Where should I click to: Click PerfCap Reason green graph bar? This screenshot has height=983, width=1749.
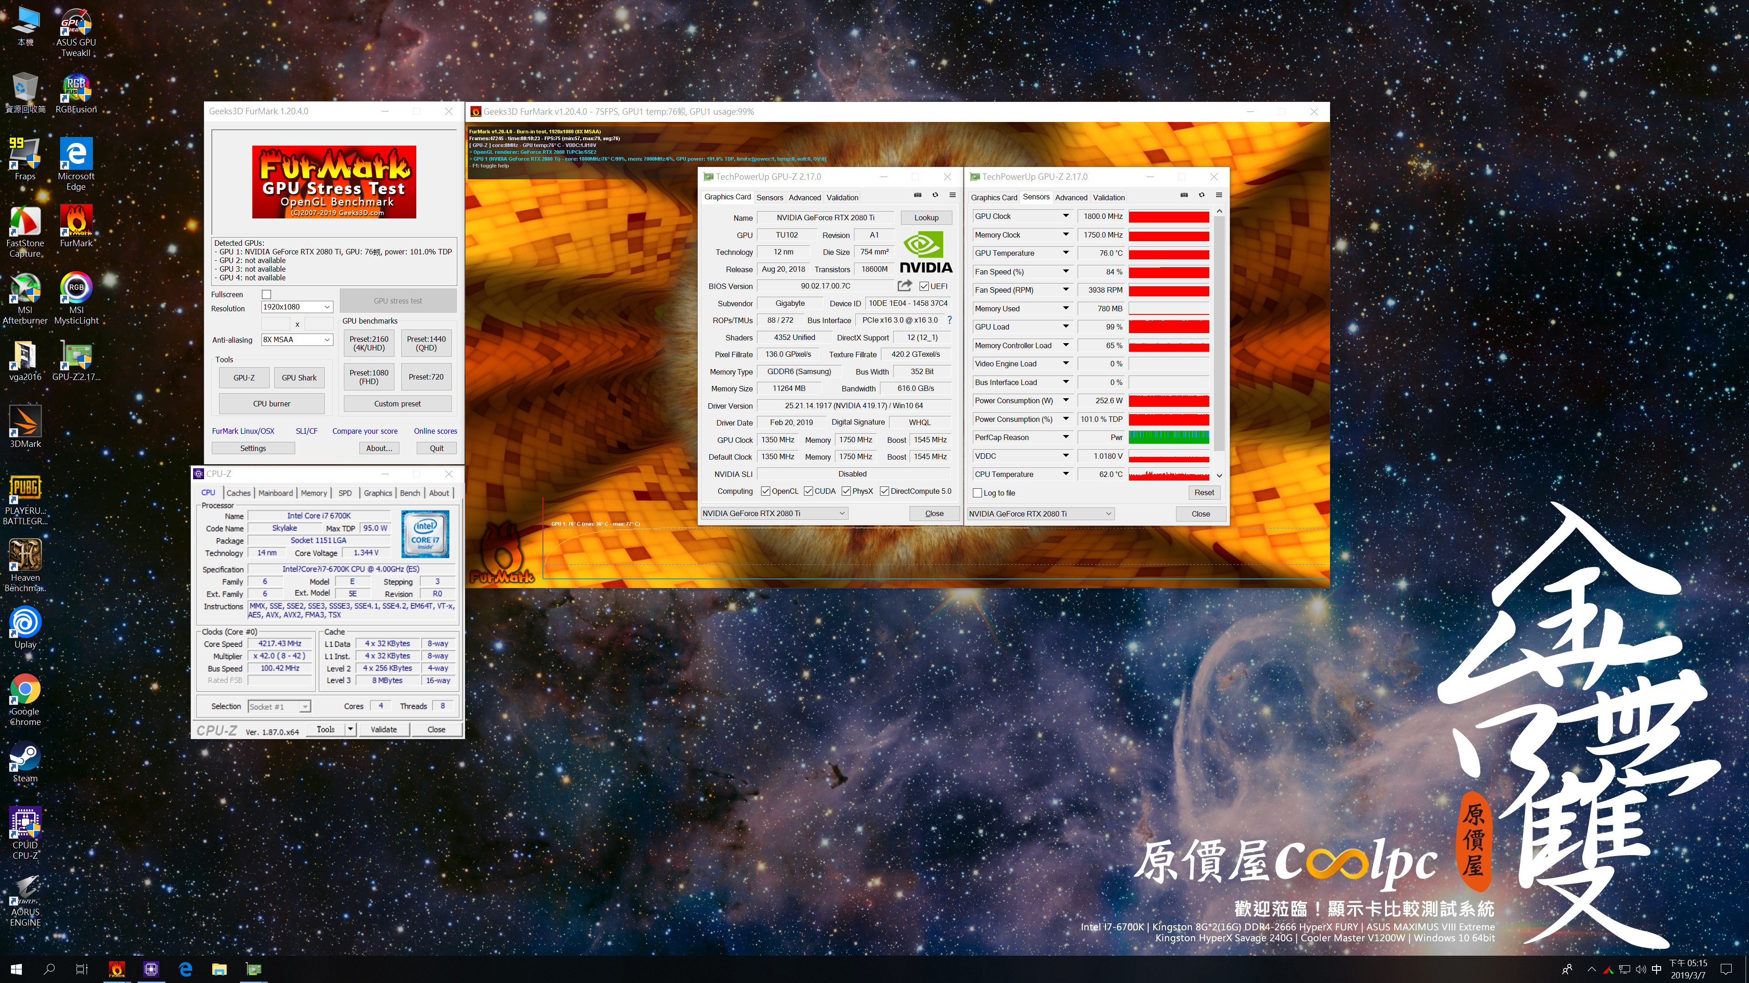[x=1168, y=437]
